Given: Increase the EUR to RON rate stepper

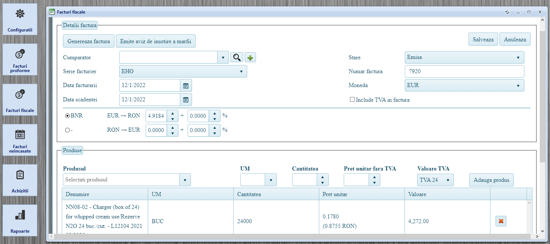Looking at the screenshot, I should point(173,113).
